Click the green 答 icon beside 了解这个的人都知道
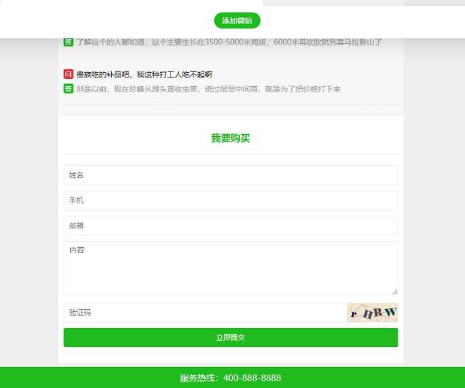 68,42
